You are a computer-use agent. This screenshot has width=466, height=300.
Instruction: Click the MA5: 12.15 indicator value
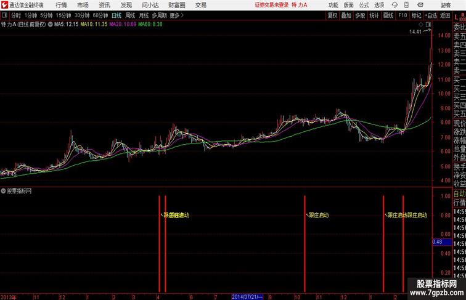pos(67,25)
